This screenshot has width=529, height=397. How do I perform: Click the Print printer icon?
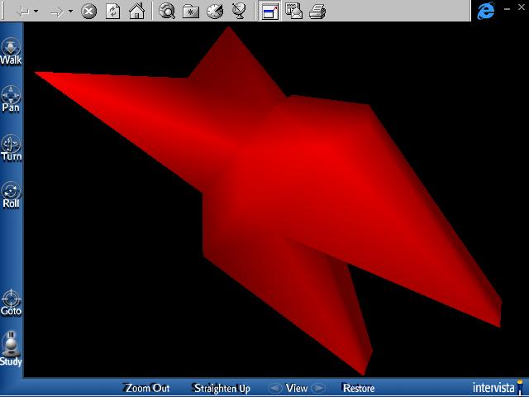(317, 12)
